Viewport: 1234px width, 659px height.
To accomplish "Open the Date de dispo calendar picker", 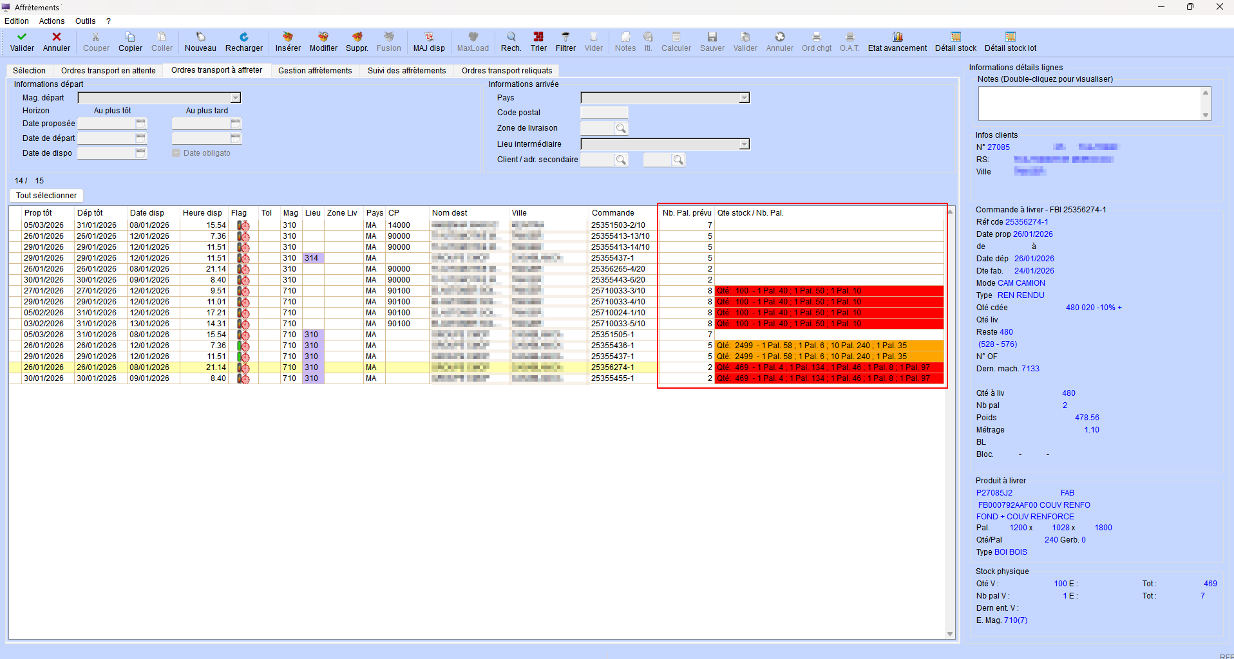I will coord(141,153).
